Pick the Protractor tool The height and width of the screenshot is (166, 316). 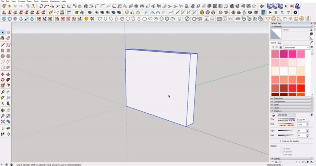3,98
